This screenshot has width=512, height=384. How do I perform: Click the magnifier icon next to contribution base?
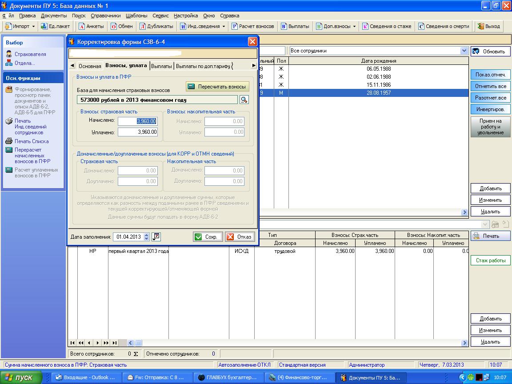(x=244, y=100)
